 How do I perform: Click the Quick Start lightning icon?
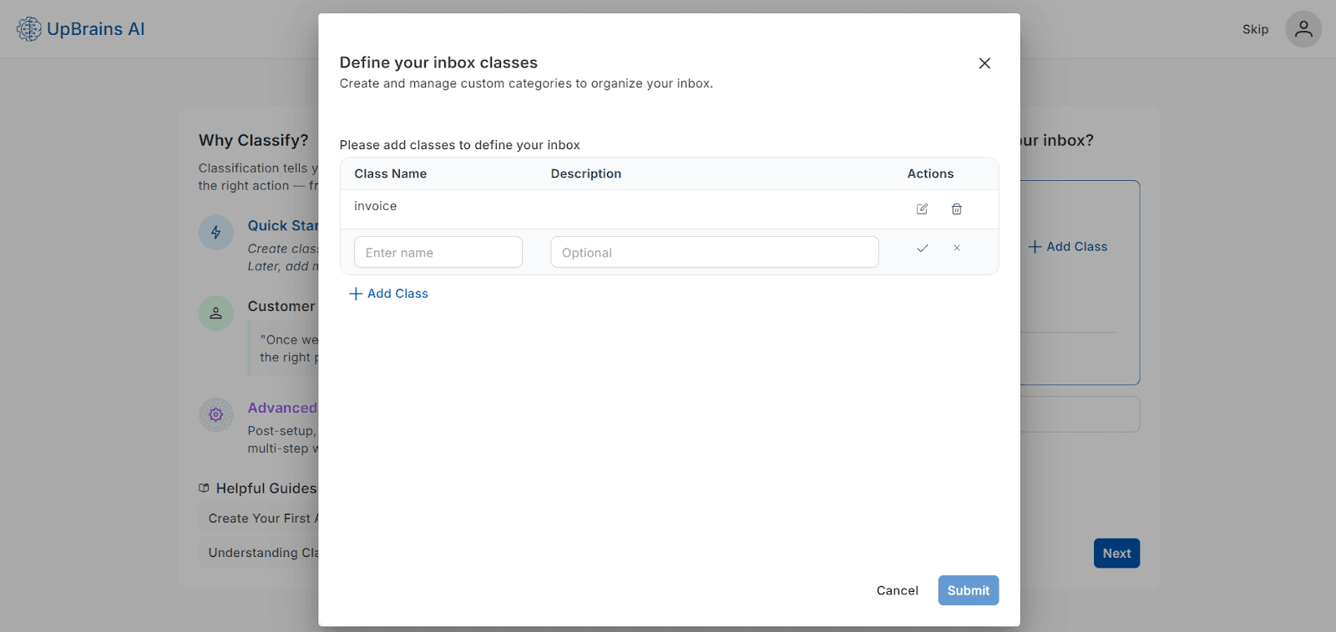pyautogui.click(x=215, y=233)
